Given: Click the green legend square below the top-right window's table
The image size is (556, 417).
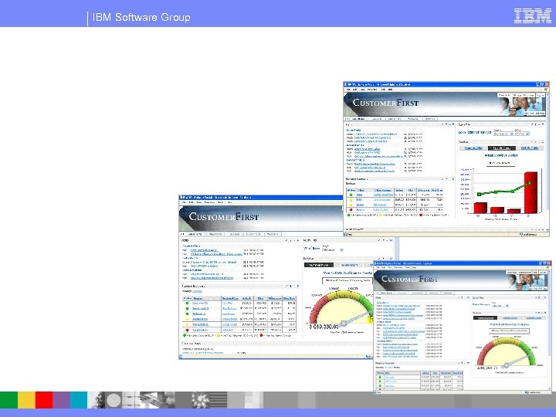Looking at the screenshot, I should (x=348, y=215).
